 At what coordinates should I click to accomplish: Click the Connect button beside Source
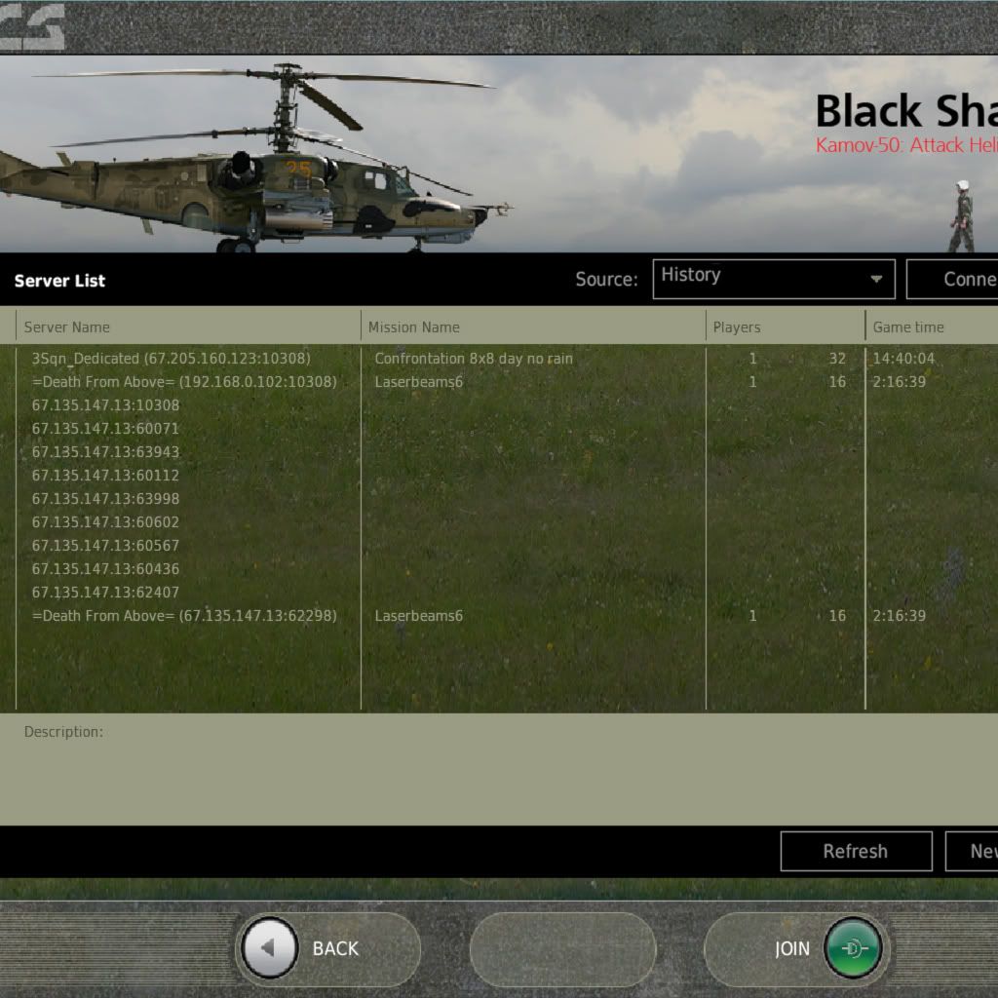952,279
